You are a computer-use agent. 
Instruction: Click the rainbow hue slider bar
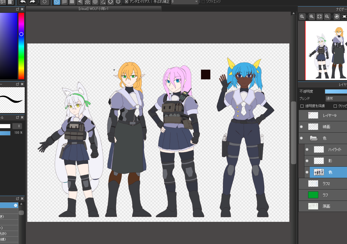[21, 51]
